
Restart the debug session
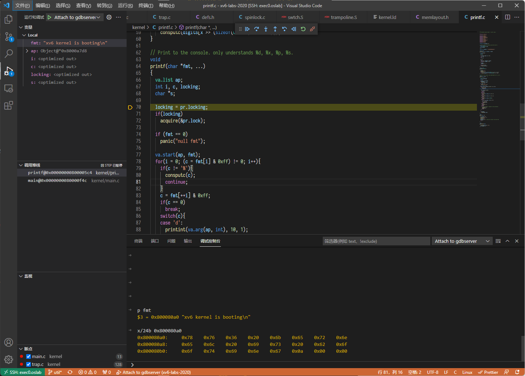[303, 29]
